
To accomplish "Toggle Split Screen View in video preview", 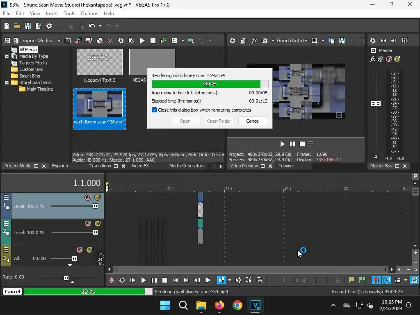I will (x=265, y=41).
